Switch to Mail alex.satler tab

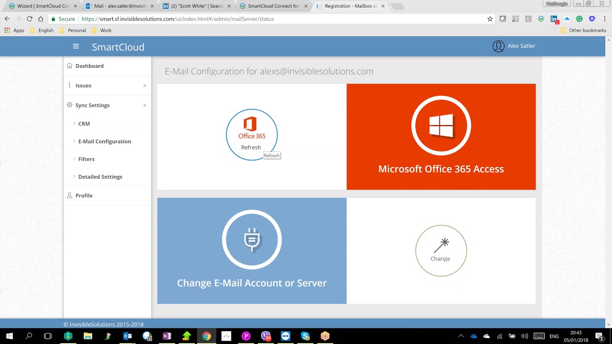(x=119, y=6)
